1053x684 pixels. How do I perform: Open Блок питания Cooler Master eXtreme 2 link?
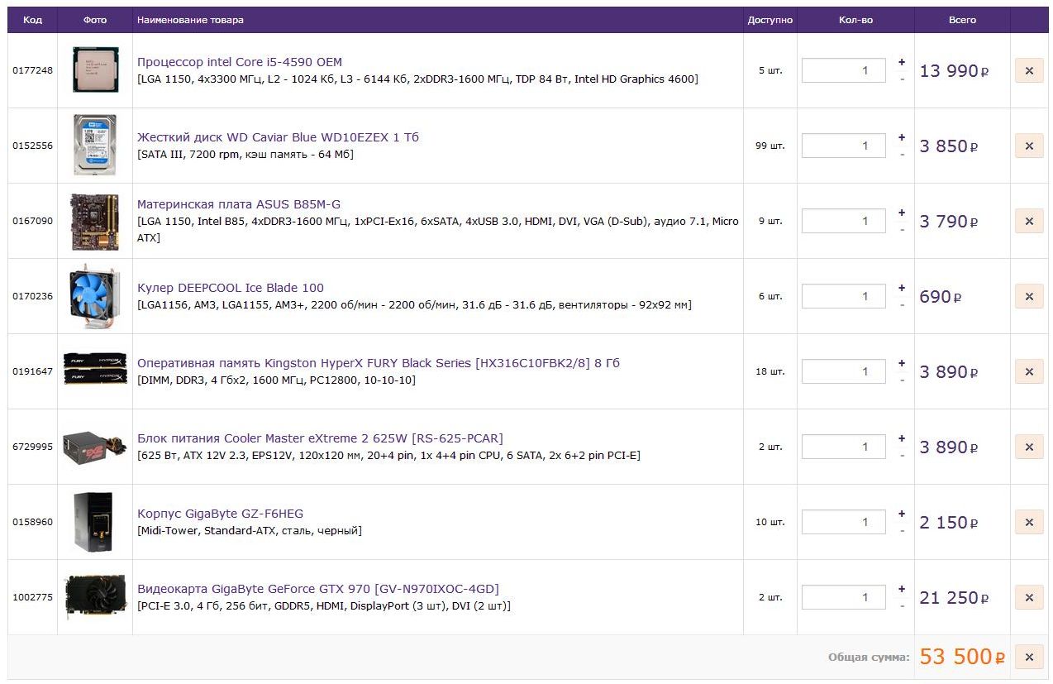coord(320,438)
